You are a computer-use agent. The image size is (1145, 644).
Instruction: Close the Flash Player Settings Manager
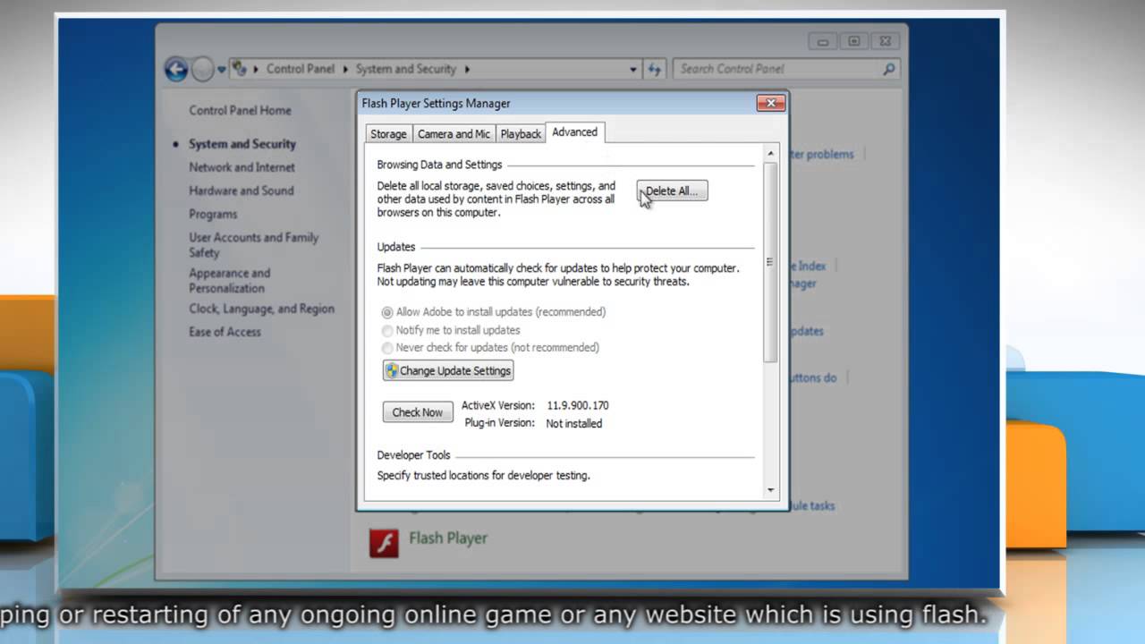click(x=770, y=103)
